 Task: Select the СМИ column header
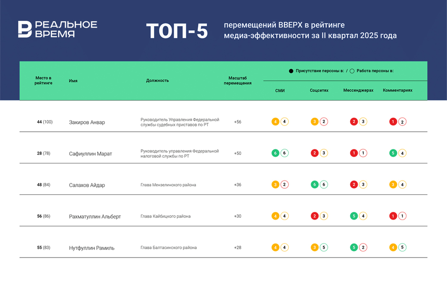tap(280, 90)
